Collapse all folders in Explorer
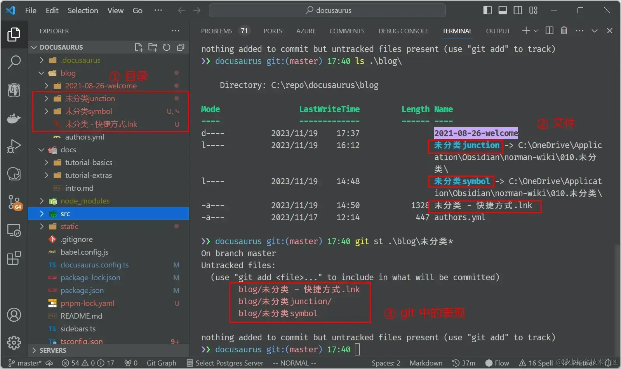This screenshot has height=369, width=621. coord(181,47)
